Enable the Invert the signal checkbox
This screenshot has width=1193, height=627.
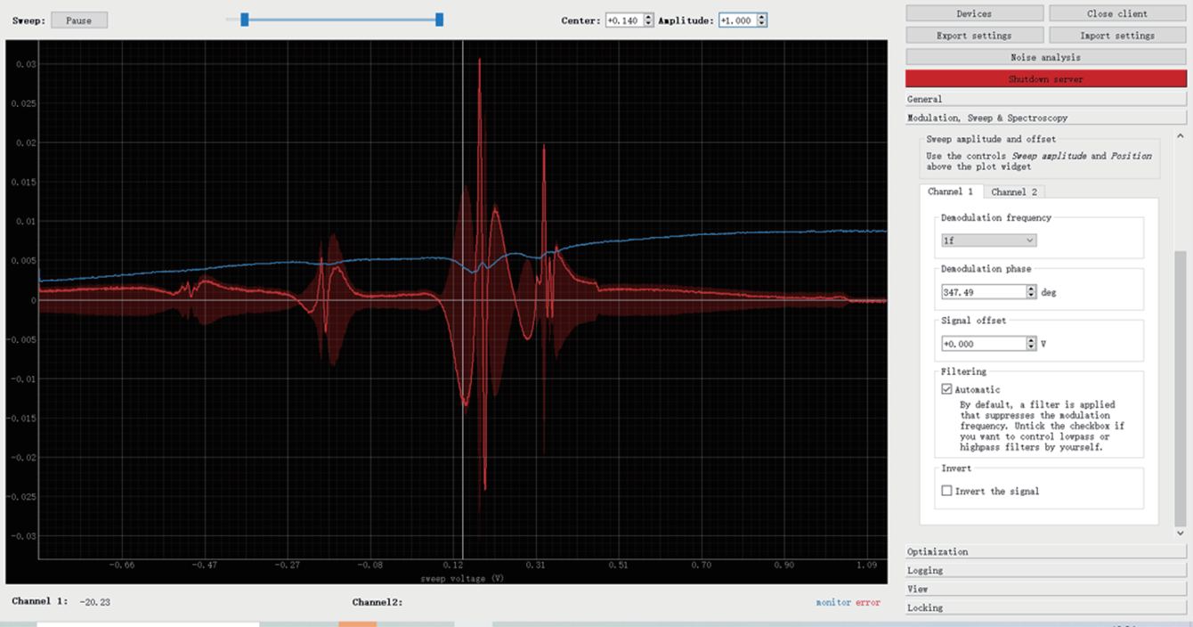pyautogui.click(x=947, y=491)
